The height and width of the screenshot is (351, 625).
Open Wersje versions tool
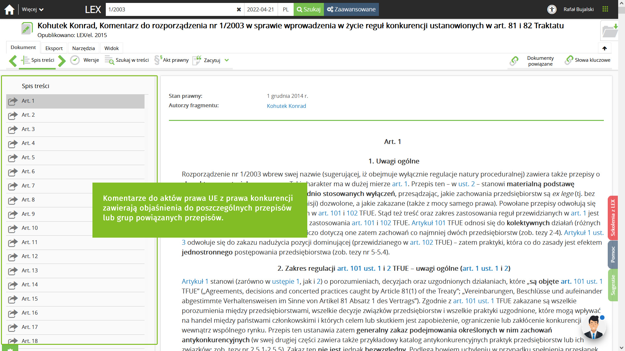pyautogui.click(x=85, y=60)
